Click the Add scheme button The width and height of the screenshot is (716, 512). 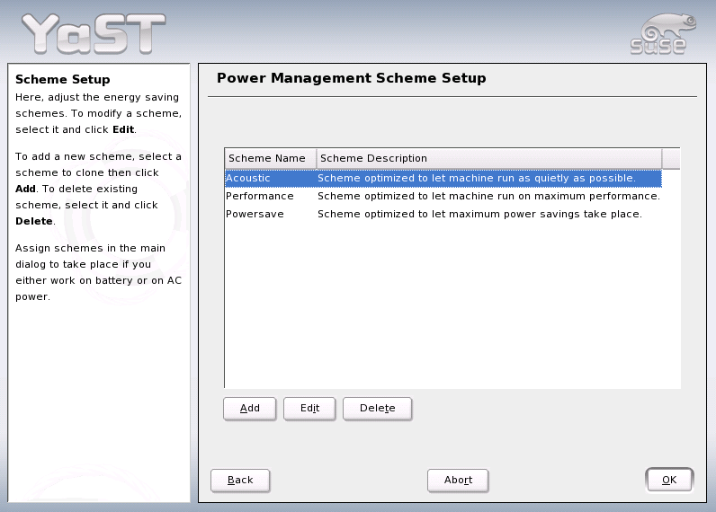pyautogui.click(x=249, y=408)
